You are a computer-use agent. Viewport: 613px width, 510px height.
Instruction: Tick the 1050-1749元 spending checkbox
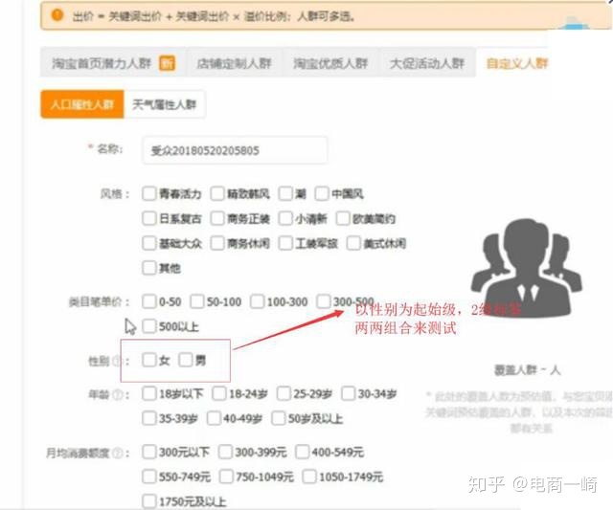click(309, 477)
